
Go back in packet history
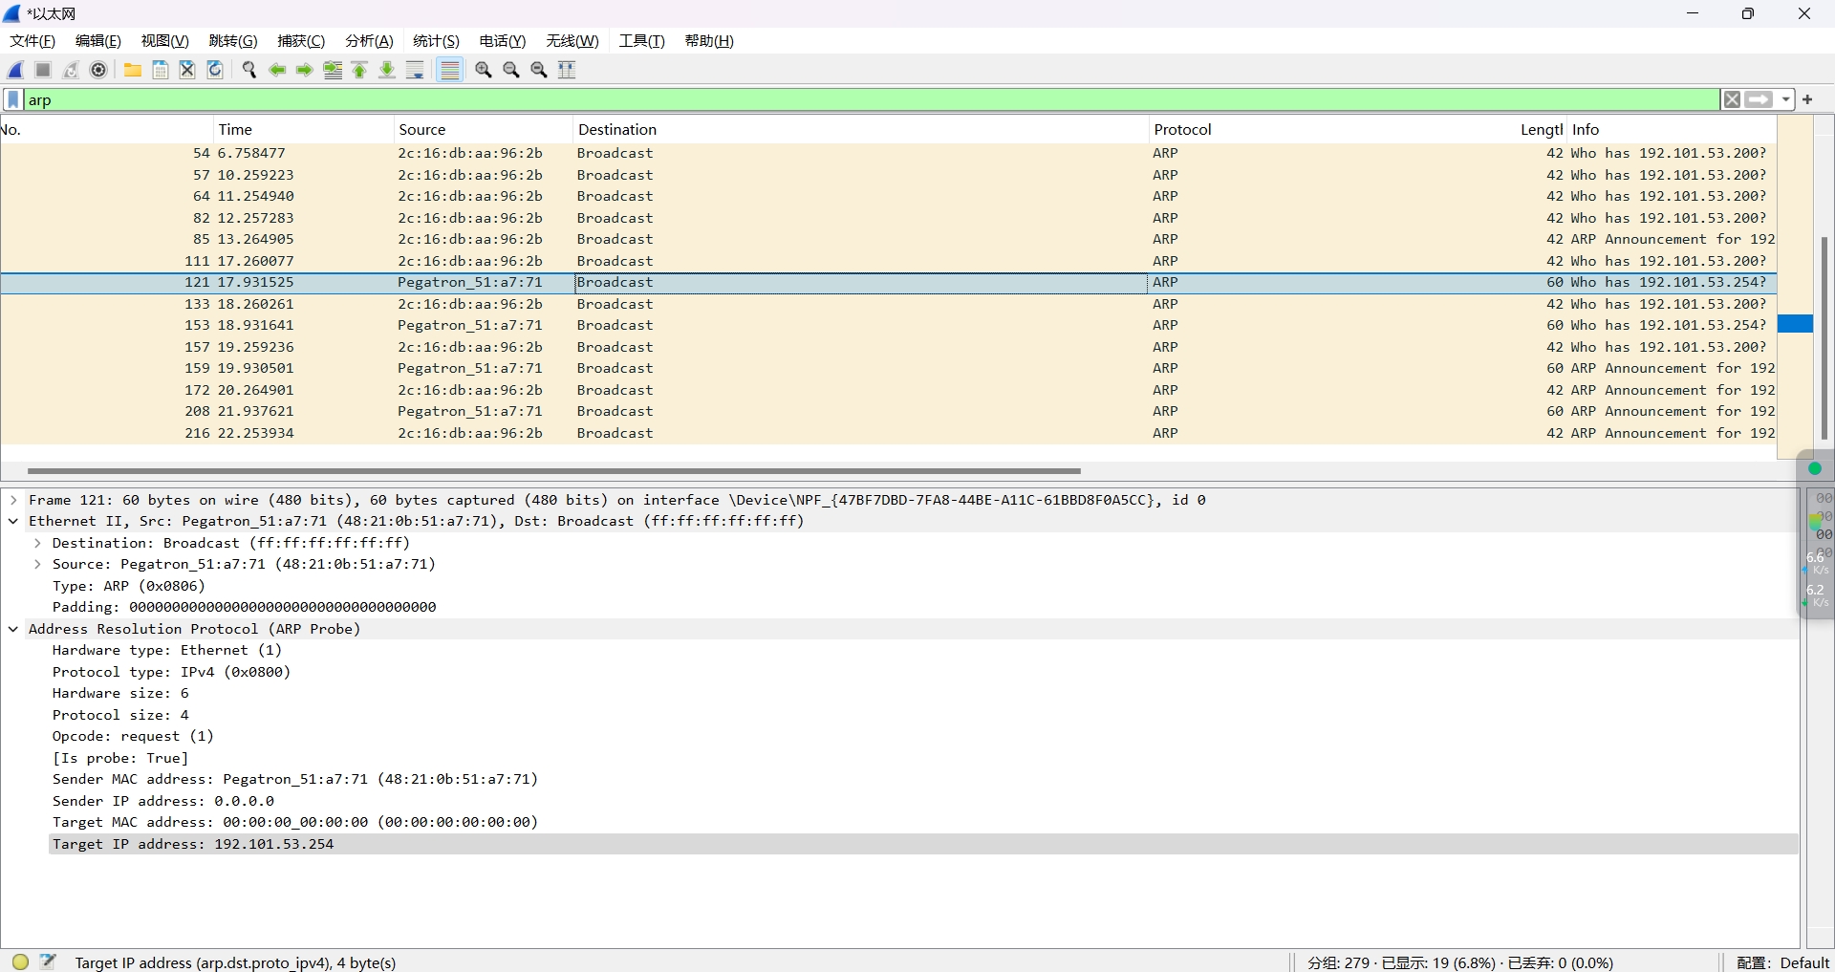(x=277, y=70)
